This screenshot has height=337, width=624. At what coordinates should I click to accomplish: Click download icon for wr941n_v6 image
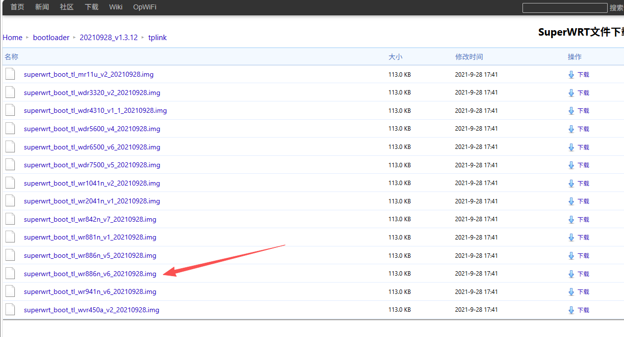coord(571,292)
